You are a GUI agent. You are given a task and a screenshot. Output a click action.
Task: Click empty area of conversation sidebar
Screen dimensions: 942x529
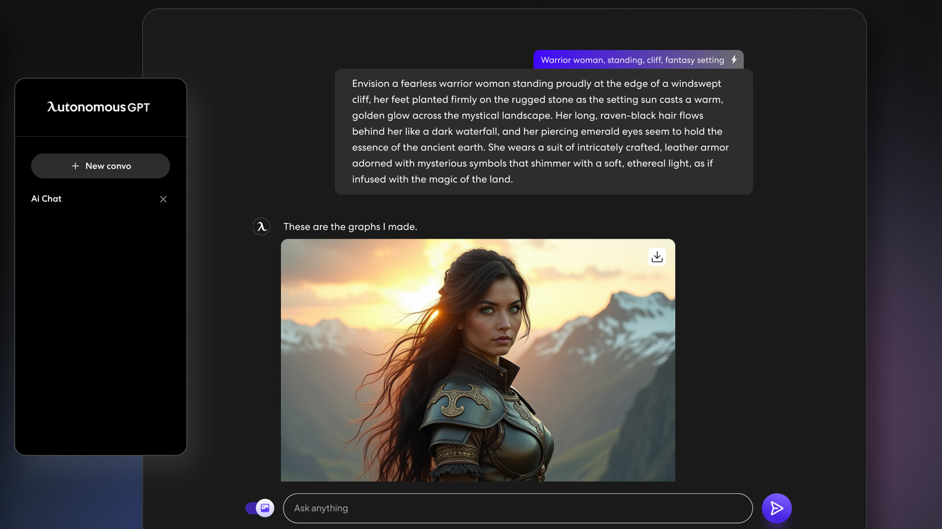pyautogui.click(x=101, y=333)
